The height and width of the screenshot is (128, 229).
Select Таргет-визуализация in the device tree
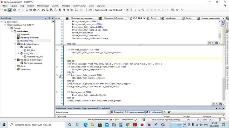pos(33,63)
